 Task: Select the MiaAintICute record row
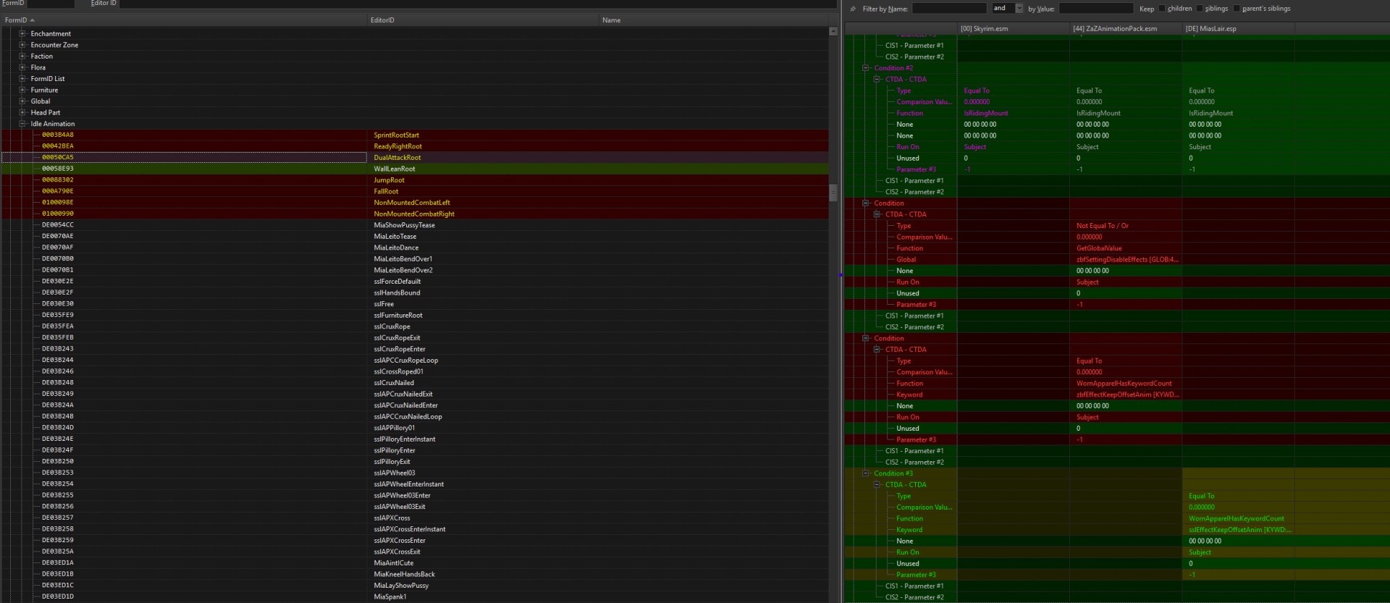point(414,563)
